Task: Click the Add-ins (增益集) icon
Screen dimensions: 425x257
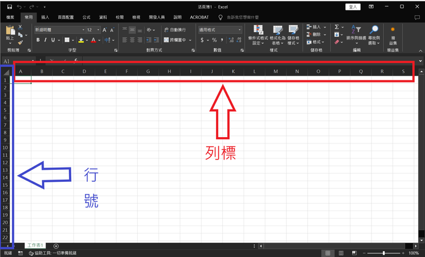Action: coord(393,35)
